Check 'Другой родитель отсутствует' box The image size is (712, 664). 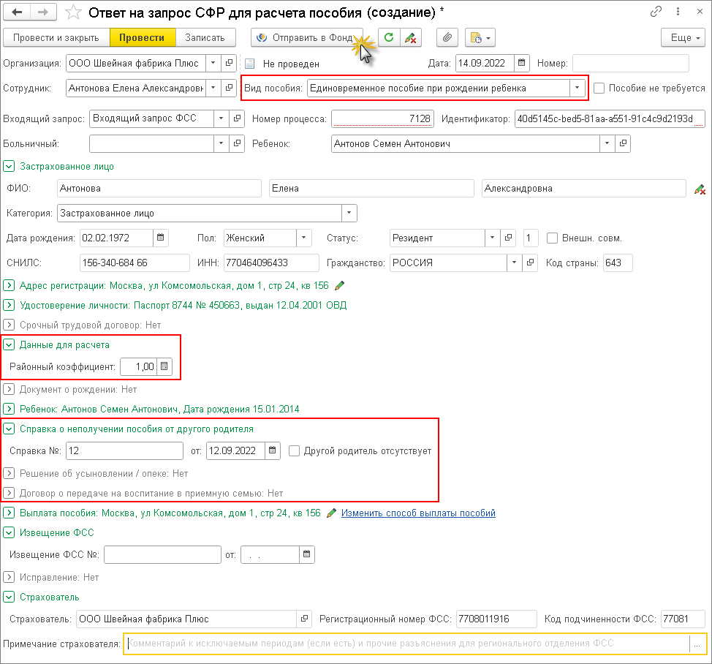coord(295,451)
